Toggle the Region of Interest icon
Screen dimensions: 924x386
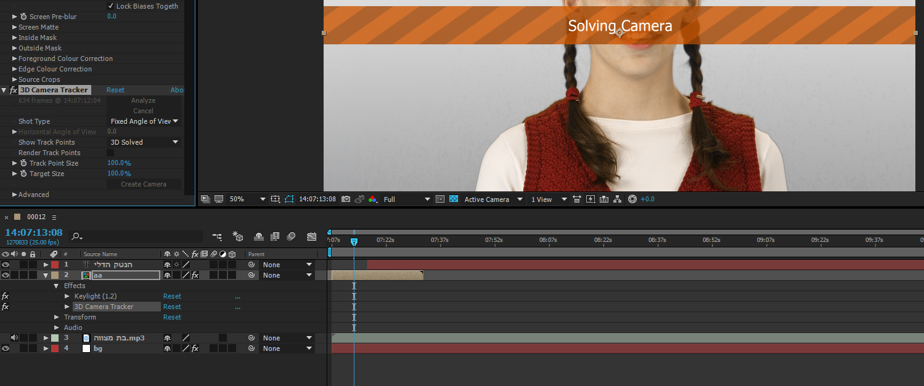440,199
